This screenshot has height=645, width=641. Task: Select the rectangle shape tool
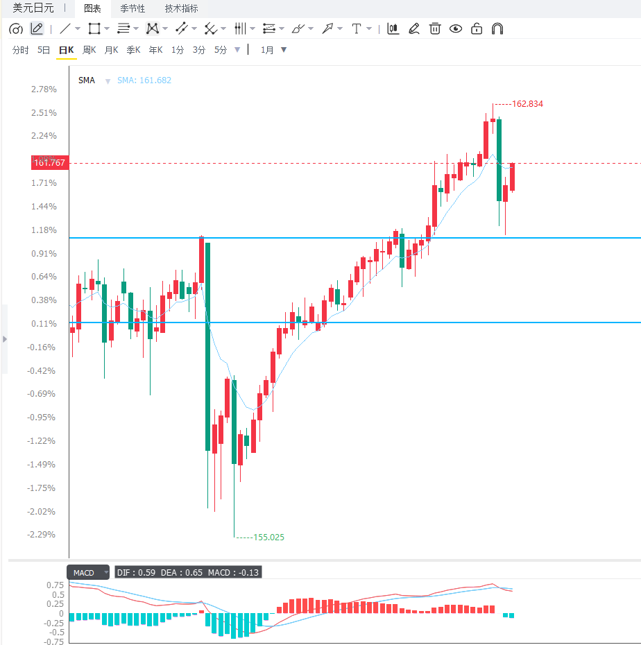coord(94,29)
